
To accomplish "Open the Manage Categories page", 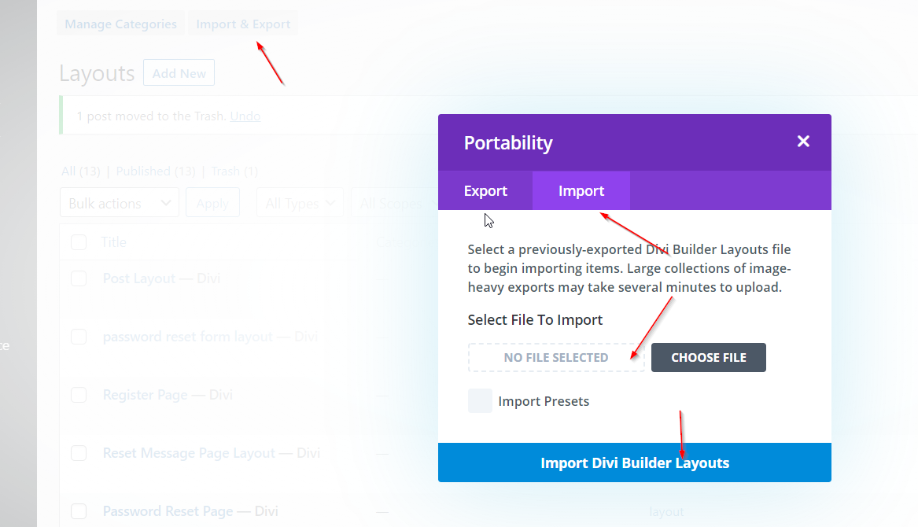I will (120, 24).
